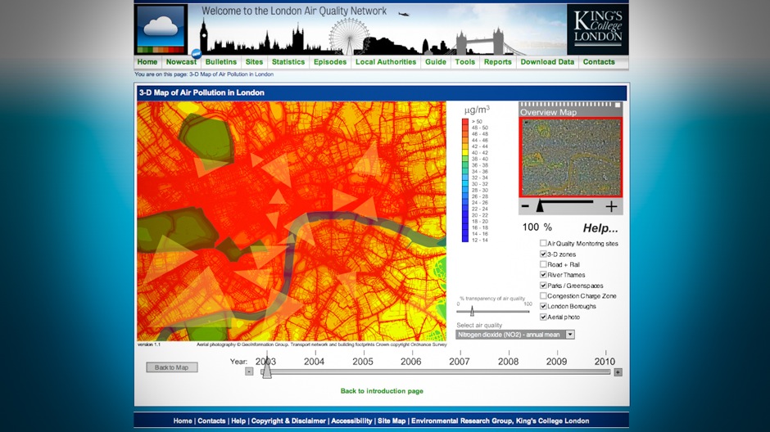This screenshot has width=770, height=432.
Task: Click the air quality transparency slider handle
Action: point(472,311)
